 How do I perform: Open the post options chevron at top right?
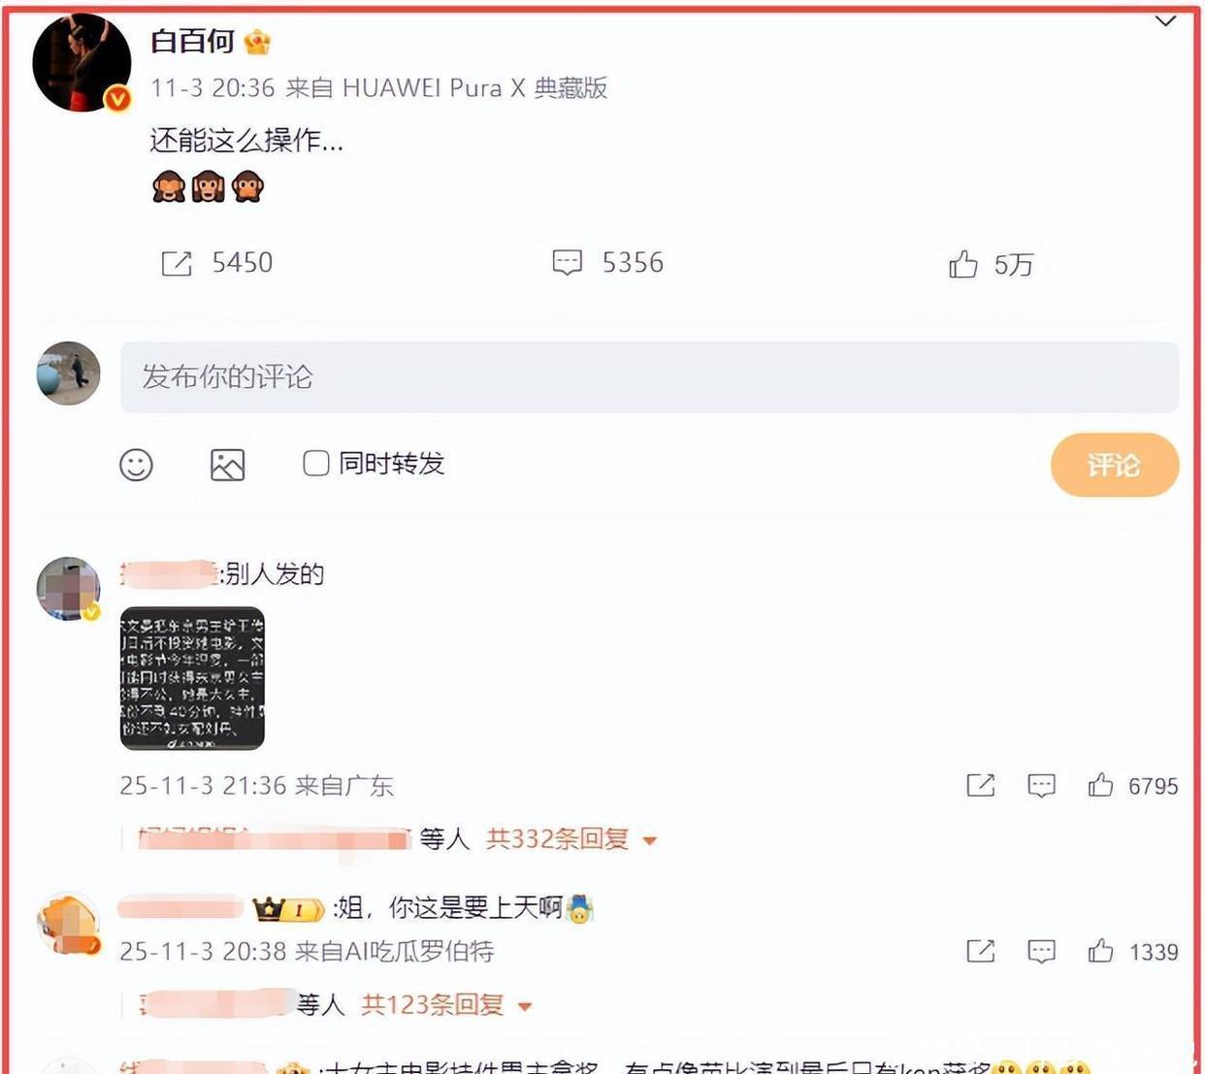pyautogui.click(x=1165, y=21)
